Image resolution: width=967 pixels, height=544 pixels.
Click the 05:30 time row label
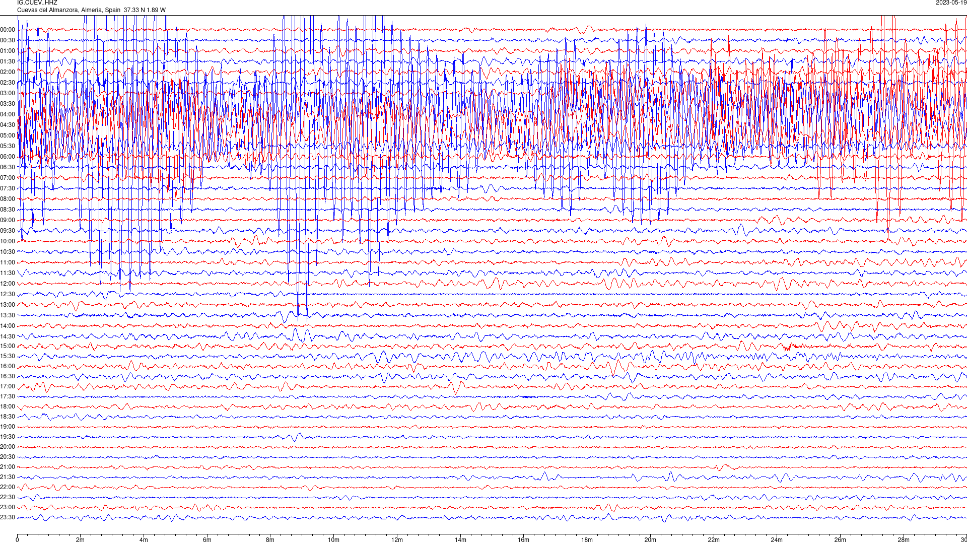pos(8,147)
